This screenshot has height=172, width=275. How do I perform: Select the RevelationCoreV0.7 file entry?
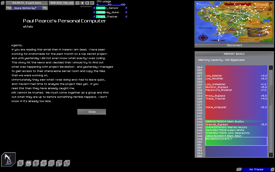tap(236, 141)
